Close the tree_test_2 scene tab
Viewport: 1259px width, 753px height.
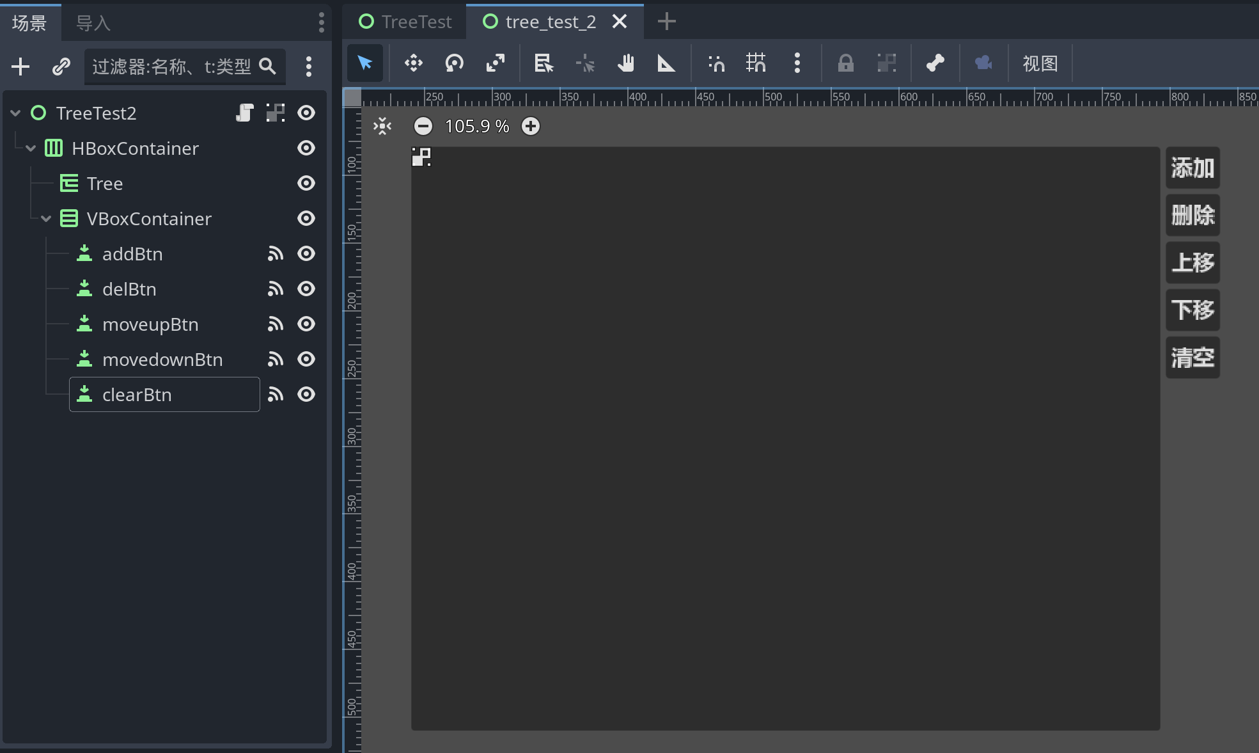pyautogui.click(x=620, y=22)
